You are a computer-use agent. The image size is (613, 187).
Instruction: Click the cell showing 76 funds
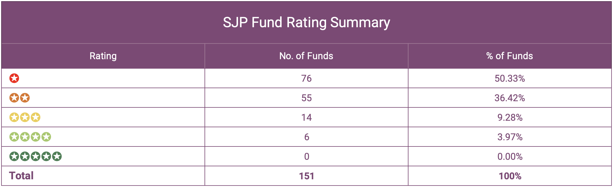coord(306,78)
